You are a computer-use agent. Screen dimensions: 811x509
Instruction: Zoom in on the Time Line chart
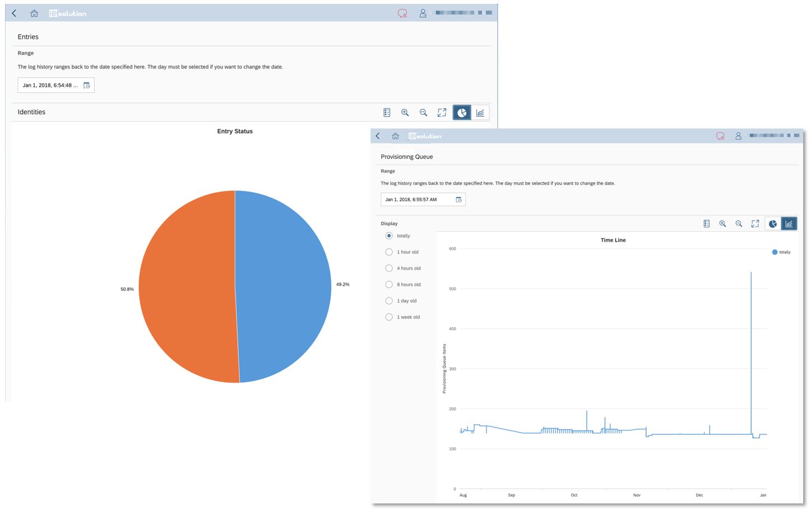pyautogui.click(x=723, y=224)
